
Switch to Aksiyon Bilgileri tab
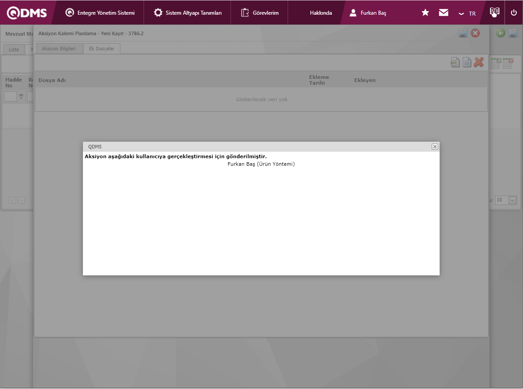[59, 49]
